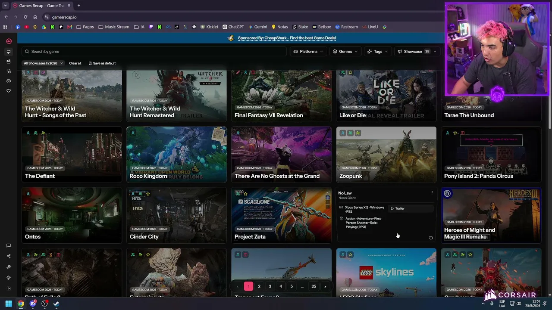Open the Pagos bookmarks folder
This screenshot has height=310, width=552.
[x=85, y=27]
